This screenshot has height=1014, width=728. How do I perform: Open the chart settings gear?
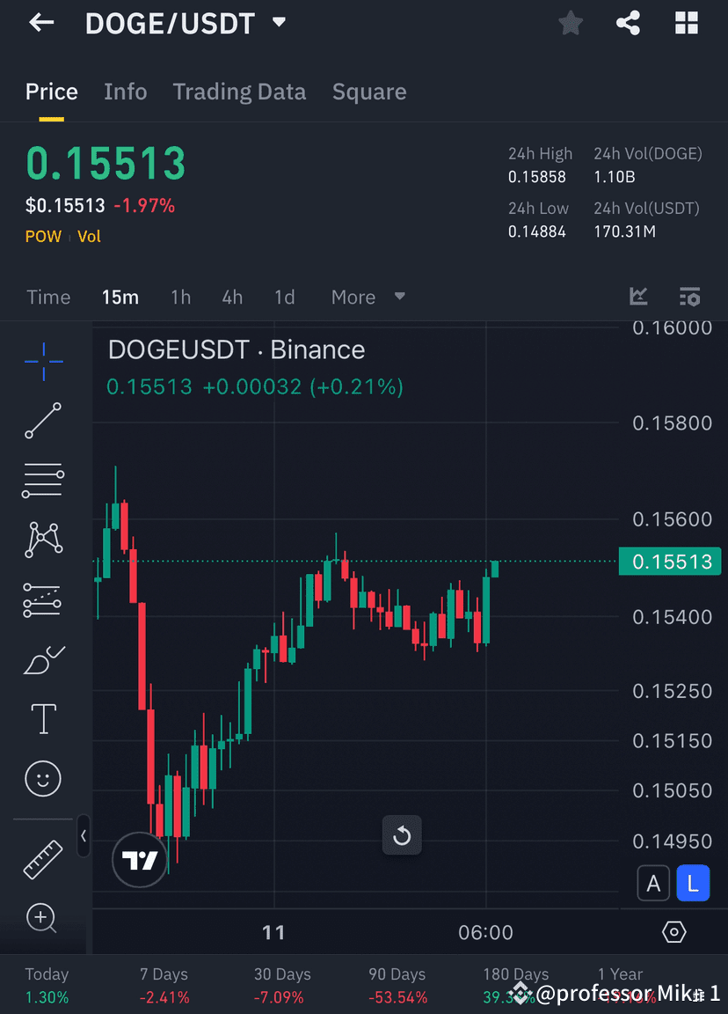pos(673,931)
